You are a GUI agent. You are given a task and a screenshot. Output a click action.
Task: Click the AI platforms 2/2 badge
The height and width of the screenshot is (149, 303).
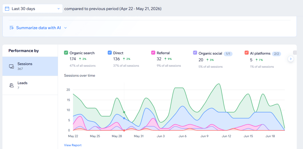click(276, 54)
